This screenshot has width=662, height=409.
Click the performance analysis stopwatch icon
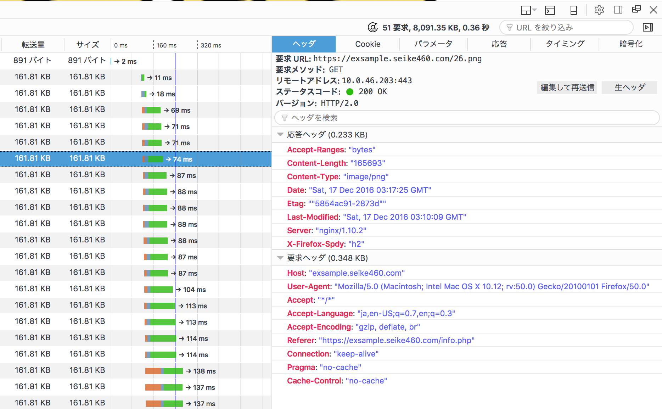pos(372,27)
